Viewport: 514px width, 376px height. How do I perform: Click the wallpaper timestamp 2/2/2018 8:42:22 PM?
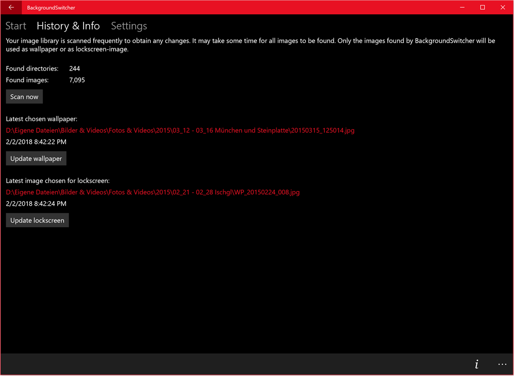pyautogui.click(x=36, y=142)
